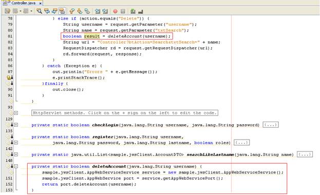This screenshot has height=195, width=320.
Task: Collapse the deleteAccount method fold
Action: click(x=16, y=166)
